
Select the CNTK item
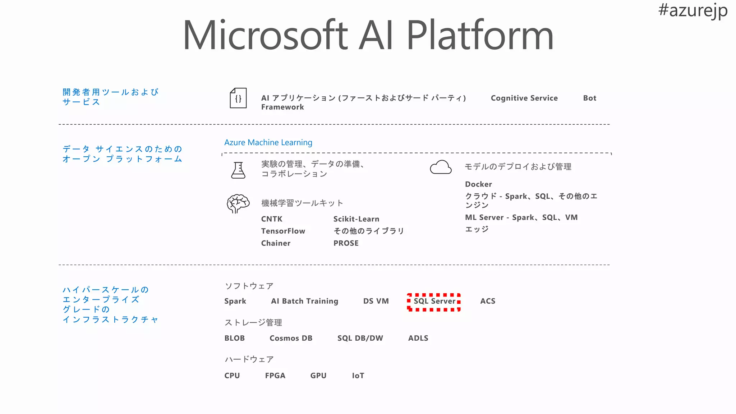[272, 219]
